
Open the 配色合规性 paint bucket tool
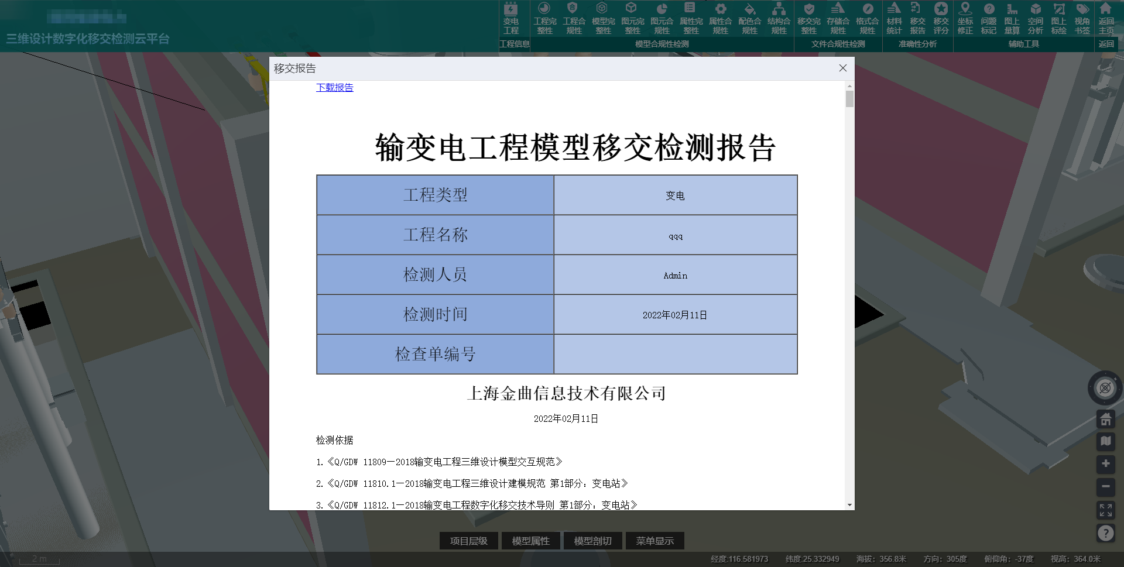click(749, 19)
